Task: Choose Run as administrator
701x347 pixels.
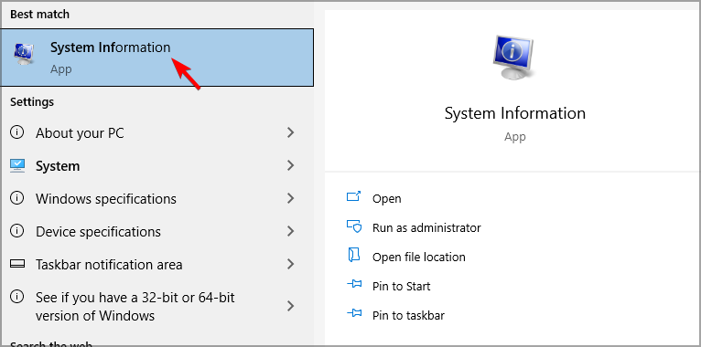Action: pyautogui.click(x=426, y=228)
